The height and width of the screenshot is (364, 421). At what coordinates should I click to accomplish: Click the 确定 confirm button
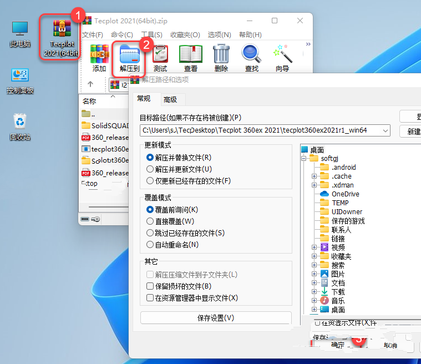point(337,345)
